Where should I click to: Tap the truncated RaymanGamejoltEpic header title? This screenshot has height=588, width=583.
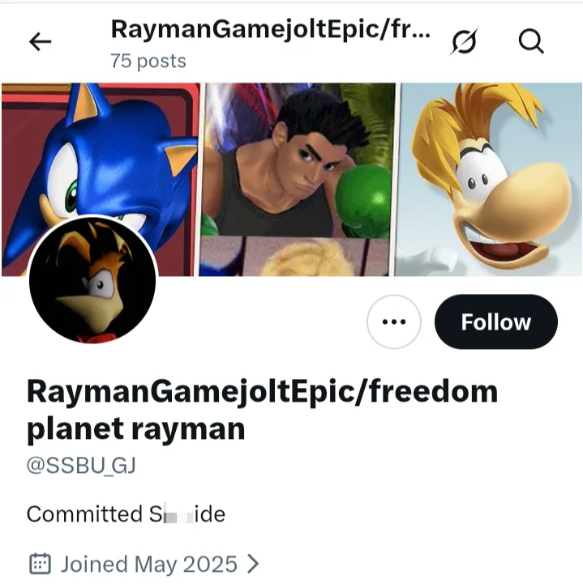270,29
